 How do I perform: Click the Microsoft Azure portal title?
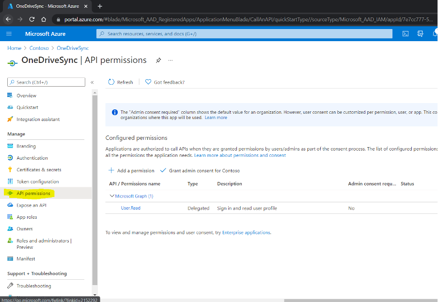[45, 34]
